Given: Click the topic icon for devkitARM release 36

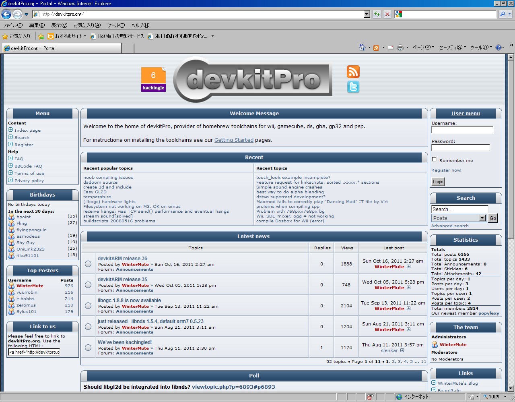Looking at the screenshot, I should 88,264.
